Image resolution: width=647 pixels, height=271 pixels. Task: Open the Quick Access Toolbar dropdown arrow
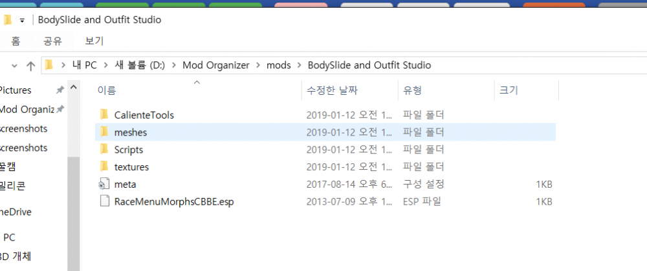[22, 20]
